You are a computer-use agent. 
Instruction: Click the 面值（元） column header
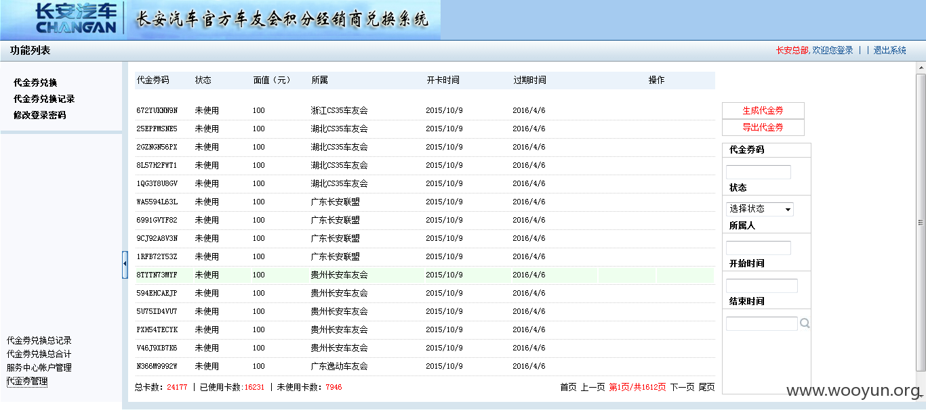272,80
